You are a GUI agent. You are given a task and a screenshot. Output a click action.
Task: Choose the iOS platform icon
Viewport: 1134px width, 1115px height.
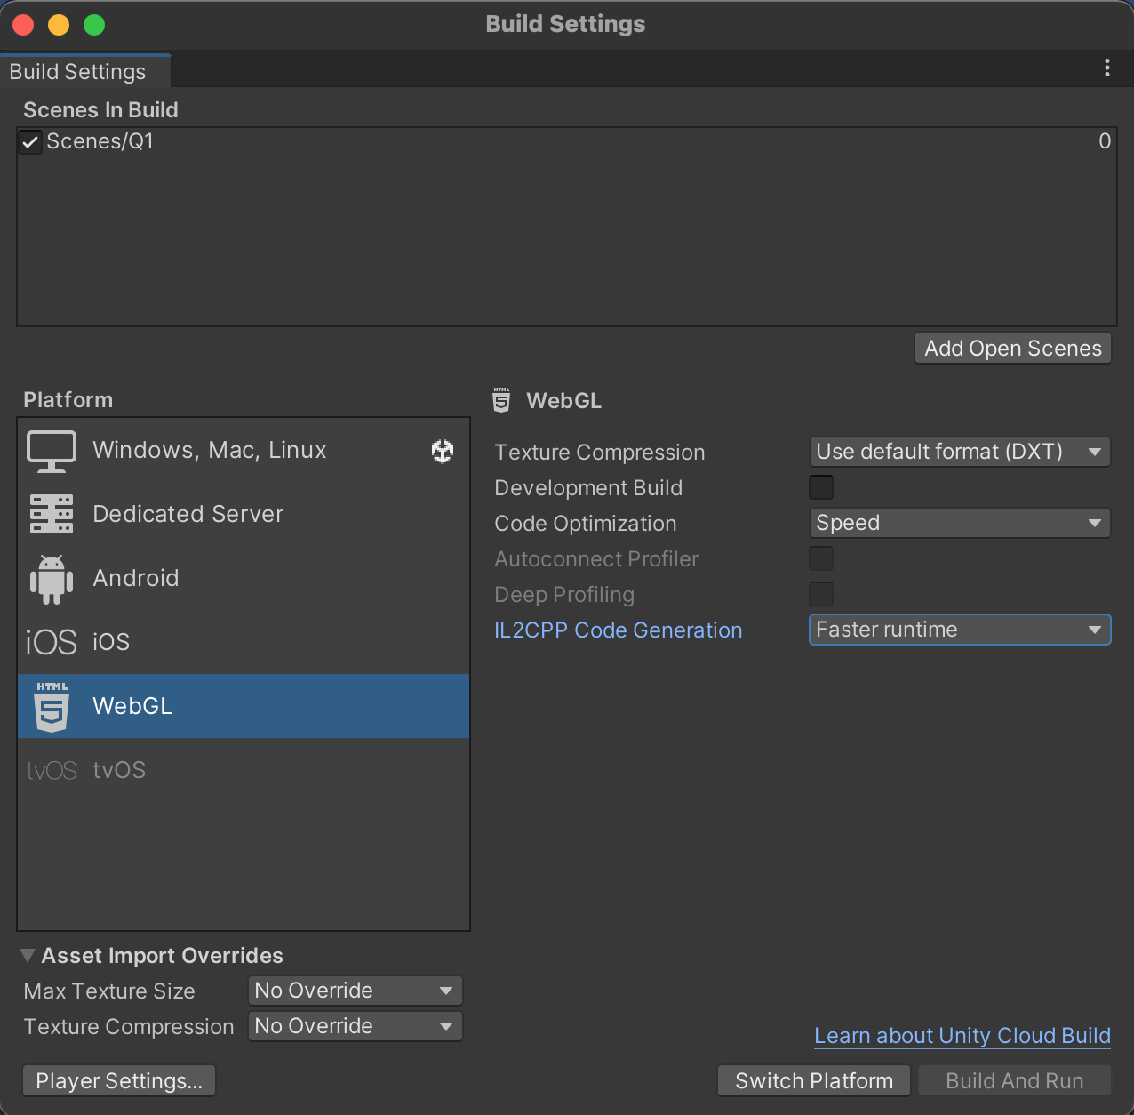coord(52,642)
